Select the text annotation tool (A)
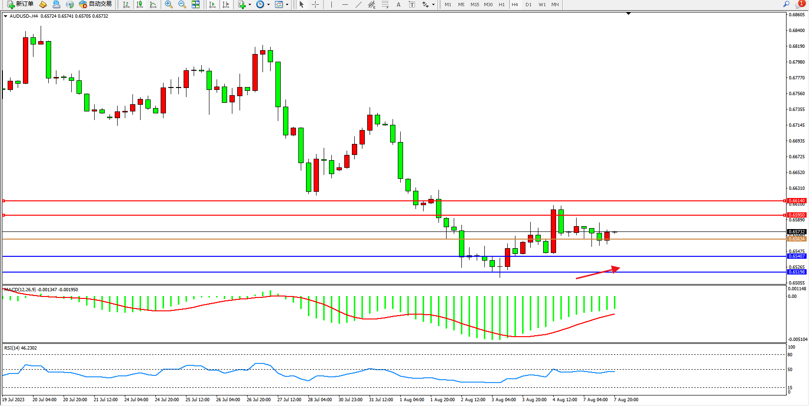Screen dimensions: 809x406 click(398, 4)
